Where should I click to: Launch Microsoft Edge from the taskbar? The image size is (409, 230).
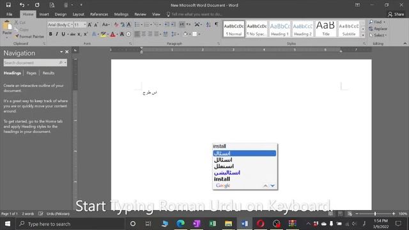[x=180, y=224]
